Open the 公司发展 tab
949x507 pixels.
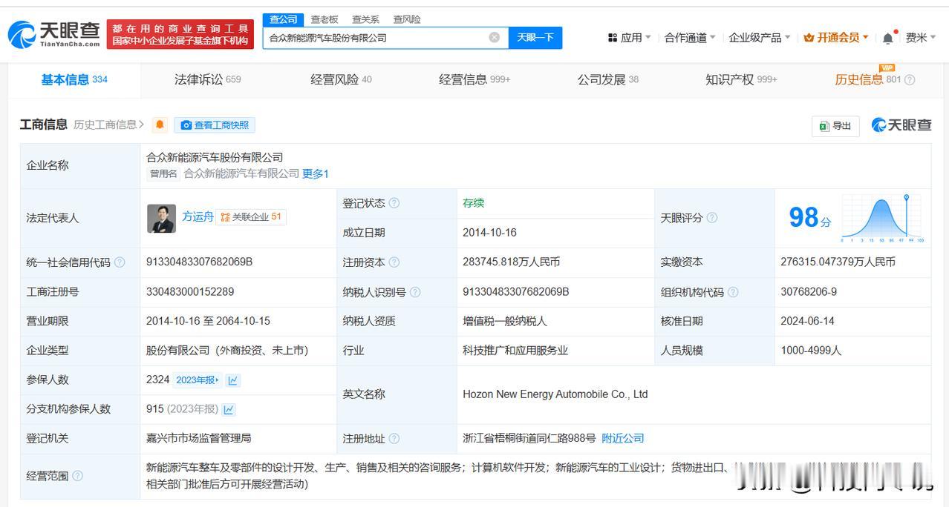[608, 79]
